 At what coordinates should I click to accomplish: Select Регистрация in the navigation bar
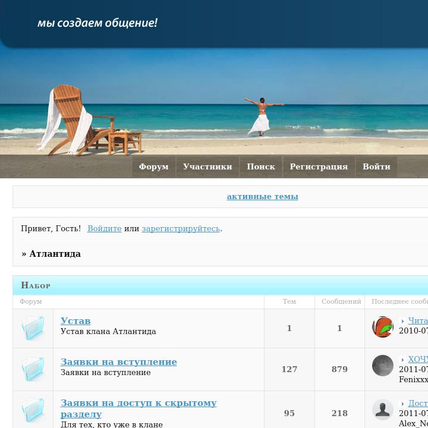pyautogui.click(x=319, y=167)
